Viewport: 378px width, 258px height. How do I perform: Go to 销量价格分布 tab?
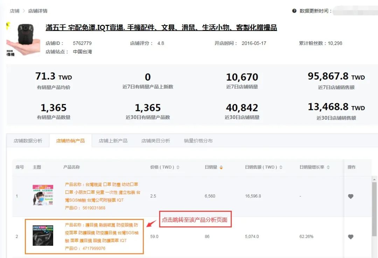tap(198, 141)
